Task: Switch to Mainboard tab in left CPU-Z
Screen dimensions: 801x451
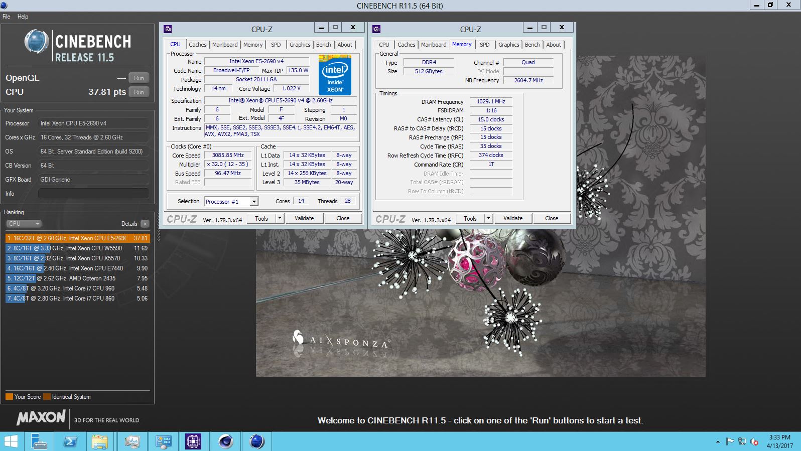Action: (225, 45)
